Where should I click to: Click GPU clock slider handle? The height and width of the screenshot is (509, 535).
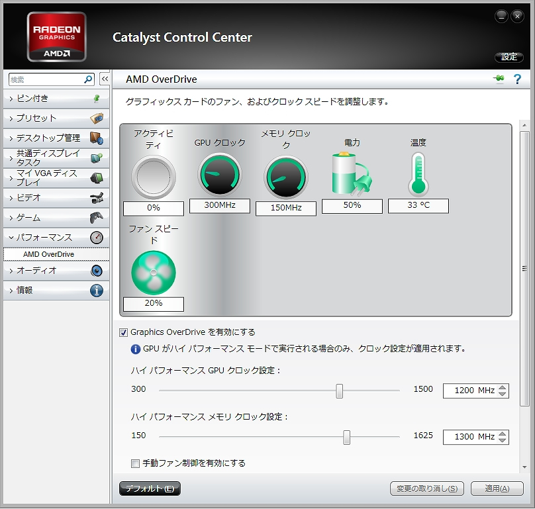pyautogui.click(x=339, y=391)
